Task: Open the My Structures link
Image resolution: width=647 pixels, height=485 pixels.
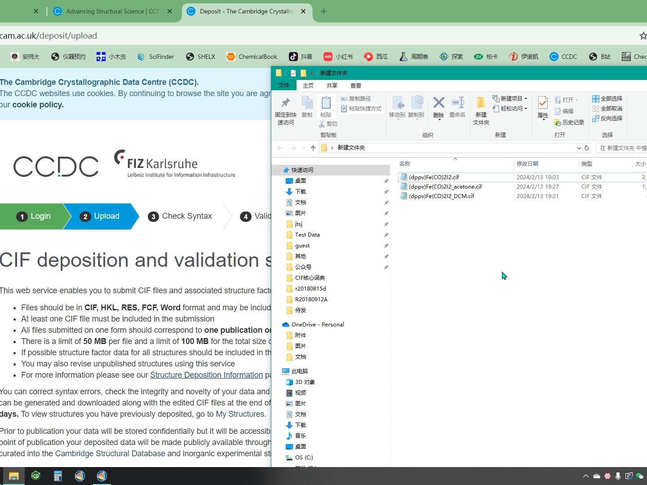Action: (x=240, y=414)
